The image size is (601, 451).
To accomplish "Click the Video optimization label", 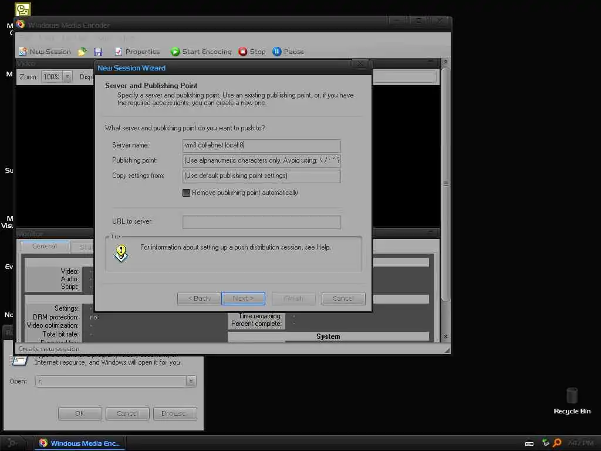I will [52, 325].
